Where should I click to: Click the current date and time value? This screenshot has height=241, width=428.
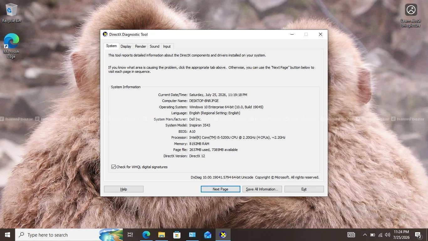(218, 95)
